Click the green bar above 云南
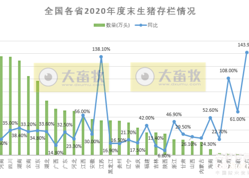The height and width of the screenshot is (178, 249). [x=28, y=116]
